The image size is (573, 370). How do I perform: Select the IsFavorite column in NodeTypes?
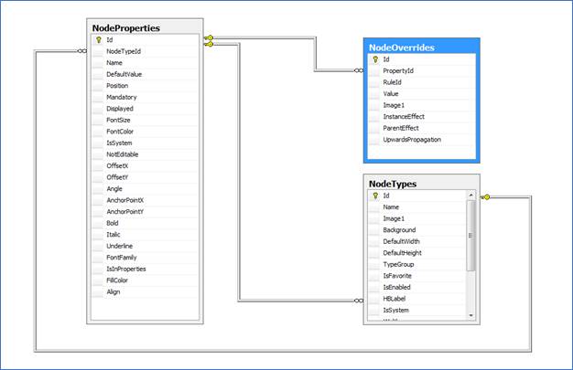coord(399,276)
